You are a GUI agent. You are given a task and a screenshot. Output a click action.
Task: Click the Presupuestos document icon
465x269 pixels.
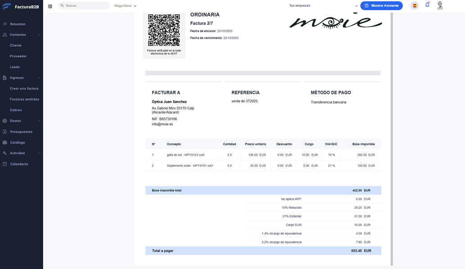(5, 132)
